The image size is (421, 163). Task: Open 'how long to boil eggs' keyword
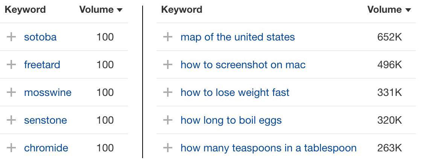pyautogui.click(x=231, y=120)
